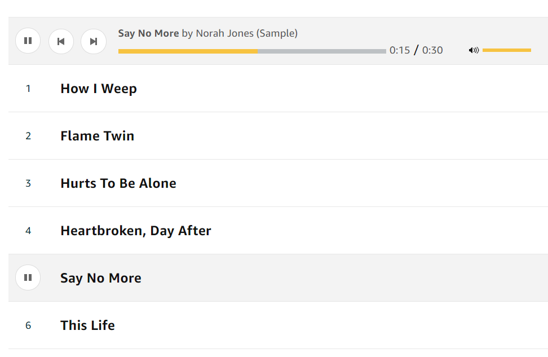
Task: Seek within the sample progress bar
Action: click(252, 51)
